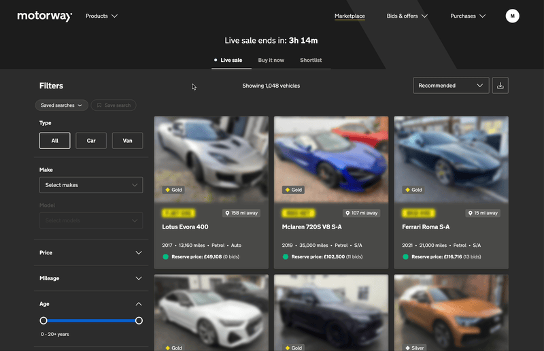This screenshot has width=544, height=351.
Task: Click the Filters heading
Action: pos(52,86)
